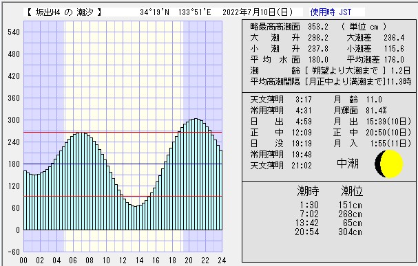This screenshot has height=266, width=418.
Task: Click the 潮位 column header
Action: (352, 191)
